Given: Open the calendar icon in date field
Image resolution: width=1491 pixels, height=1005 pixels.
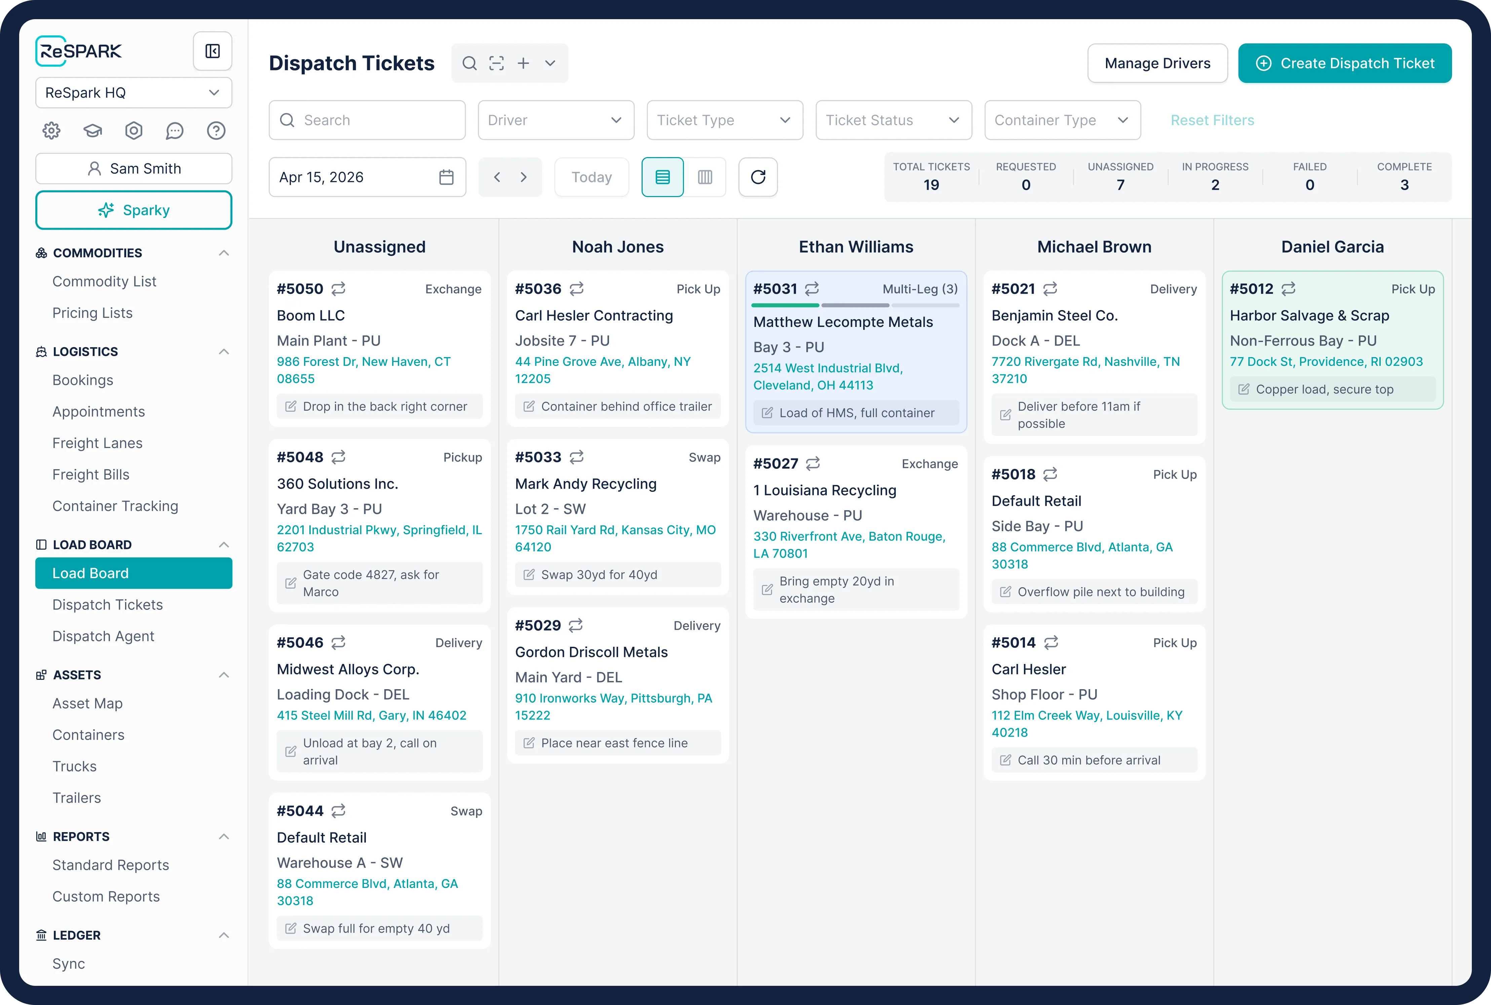Looking at the screenshot, I should tap(447, 177).
